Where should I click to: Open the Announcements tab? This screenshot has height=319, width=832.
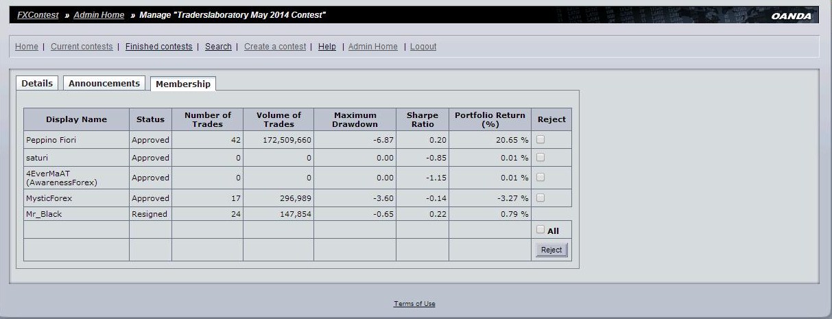pyautogui.click(x=104, y=83)
